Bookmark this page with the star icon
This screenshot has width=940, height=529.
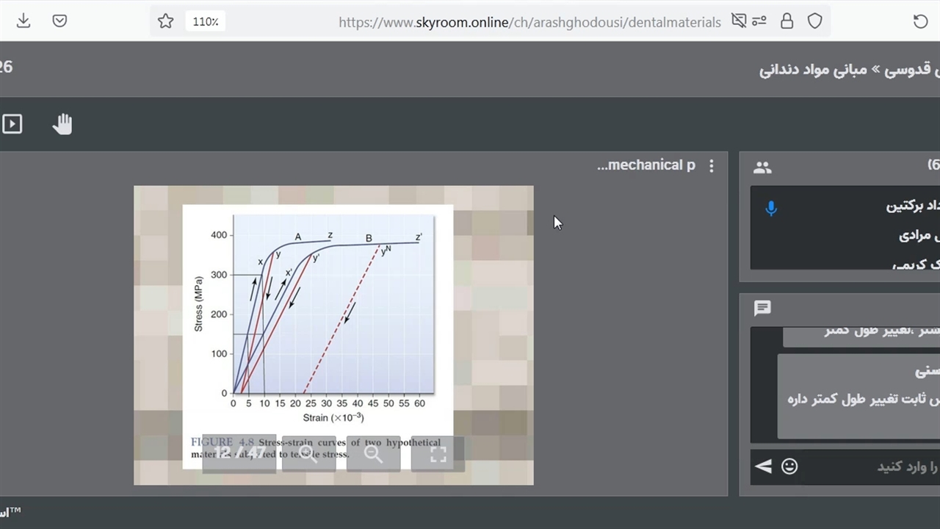coord(166,21)
